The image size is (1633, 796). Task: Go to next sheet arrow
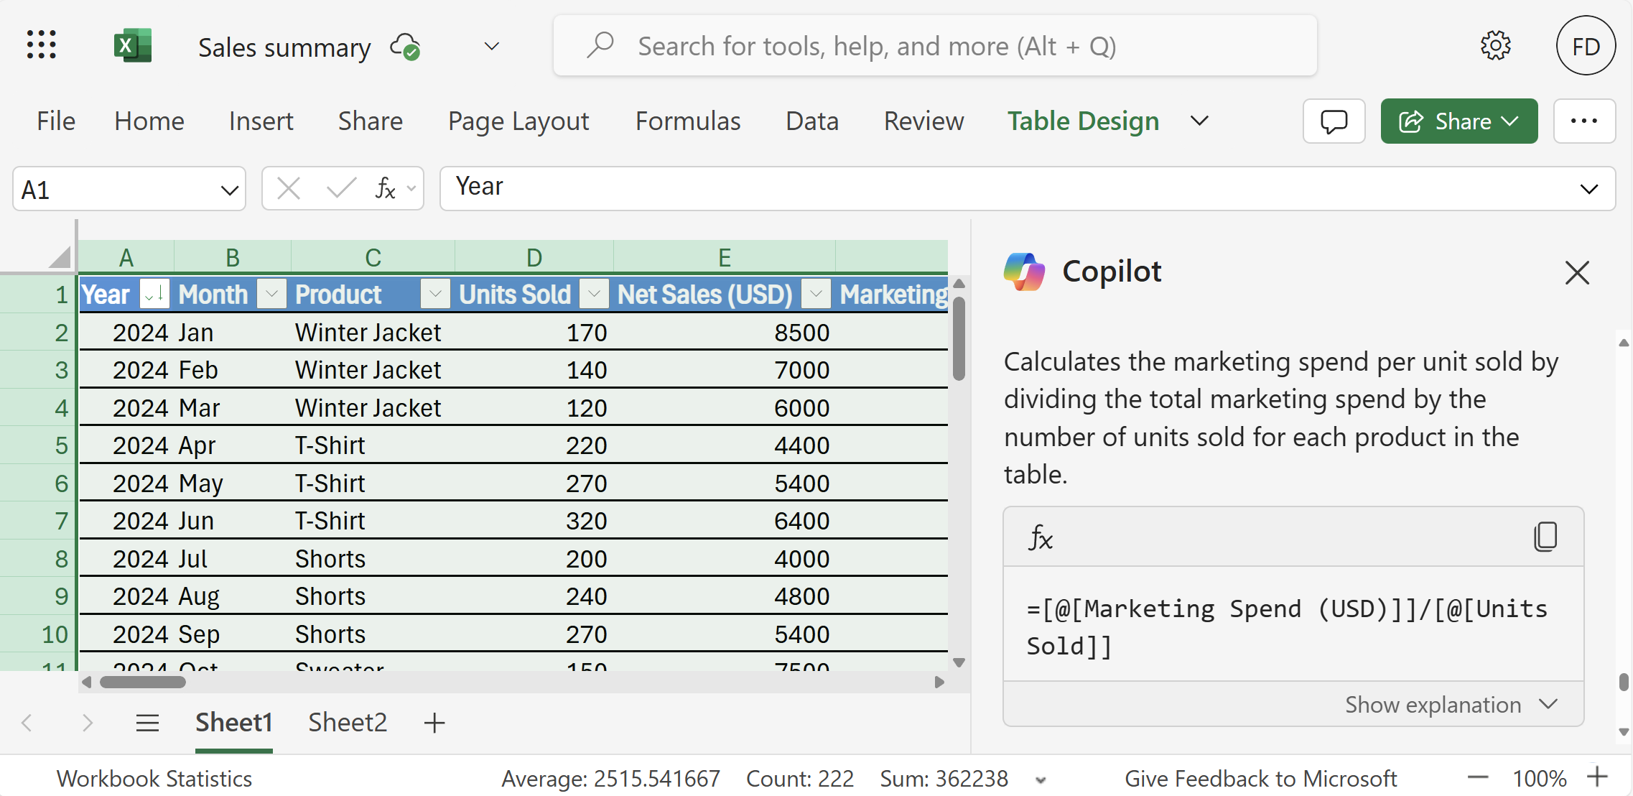tap(87, 723)
